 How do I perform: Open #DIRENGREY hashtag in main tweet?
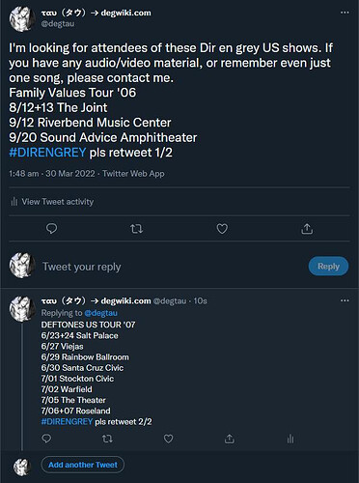[x=47, y=153]
